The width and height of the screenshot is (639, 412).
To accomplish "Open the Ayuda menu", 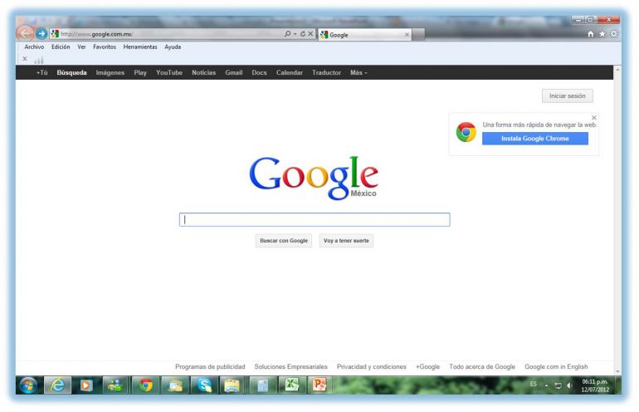I will pos(173,47).
